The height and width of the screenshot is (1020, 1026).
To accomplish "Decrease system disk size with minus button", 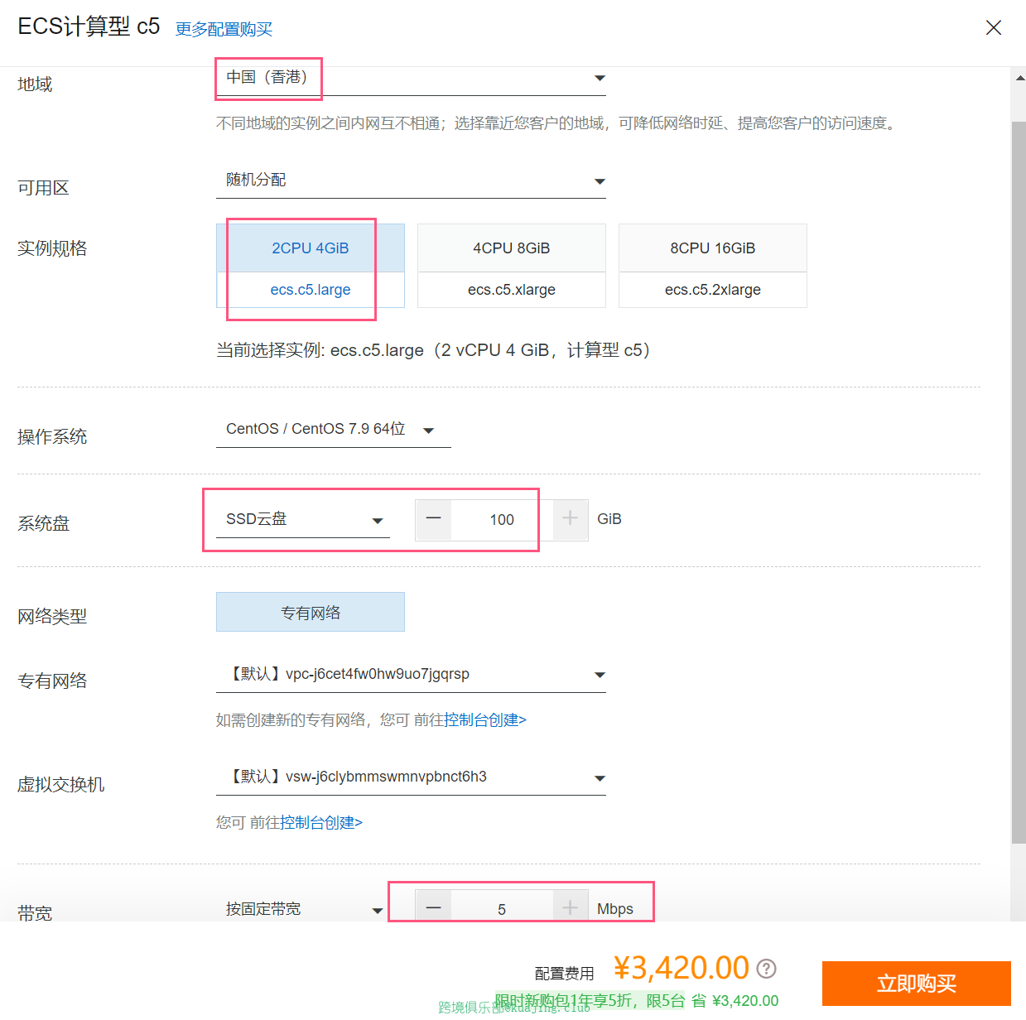I will (433, 520).
